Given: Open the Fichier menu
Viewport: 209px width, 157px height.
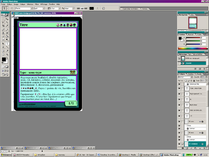Looking at the screenshot, I should (3, 4).
